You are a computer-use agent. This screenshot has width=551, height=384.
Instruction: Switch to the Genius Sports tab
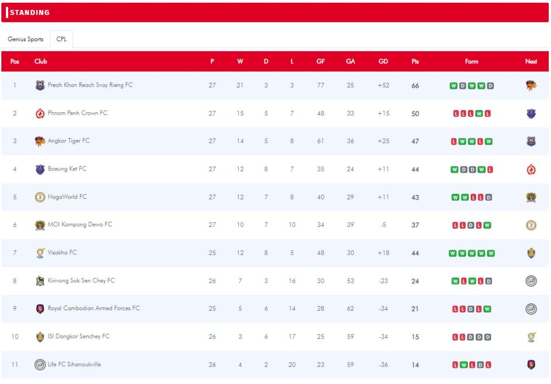click(26, 39)
